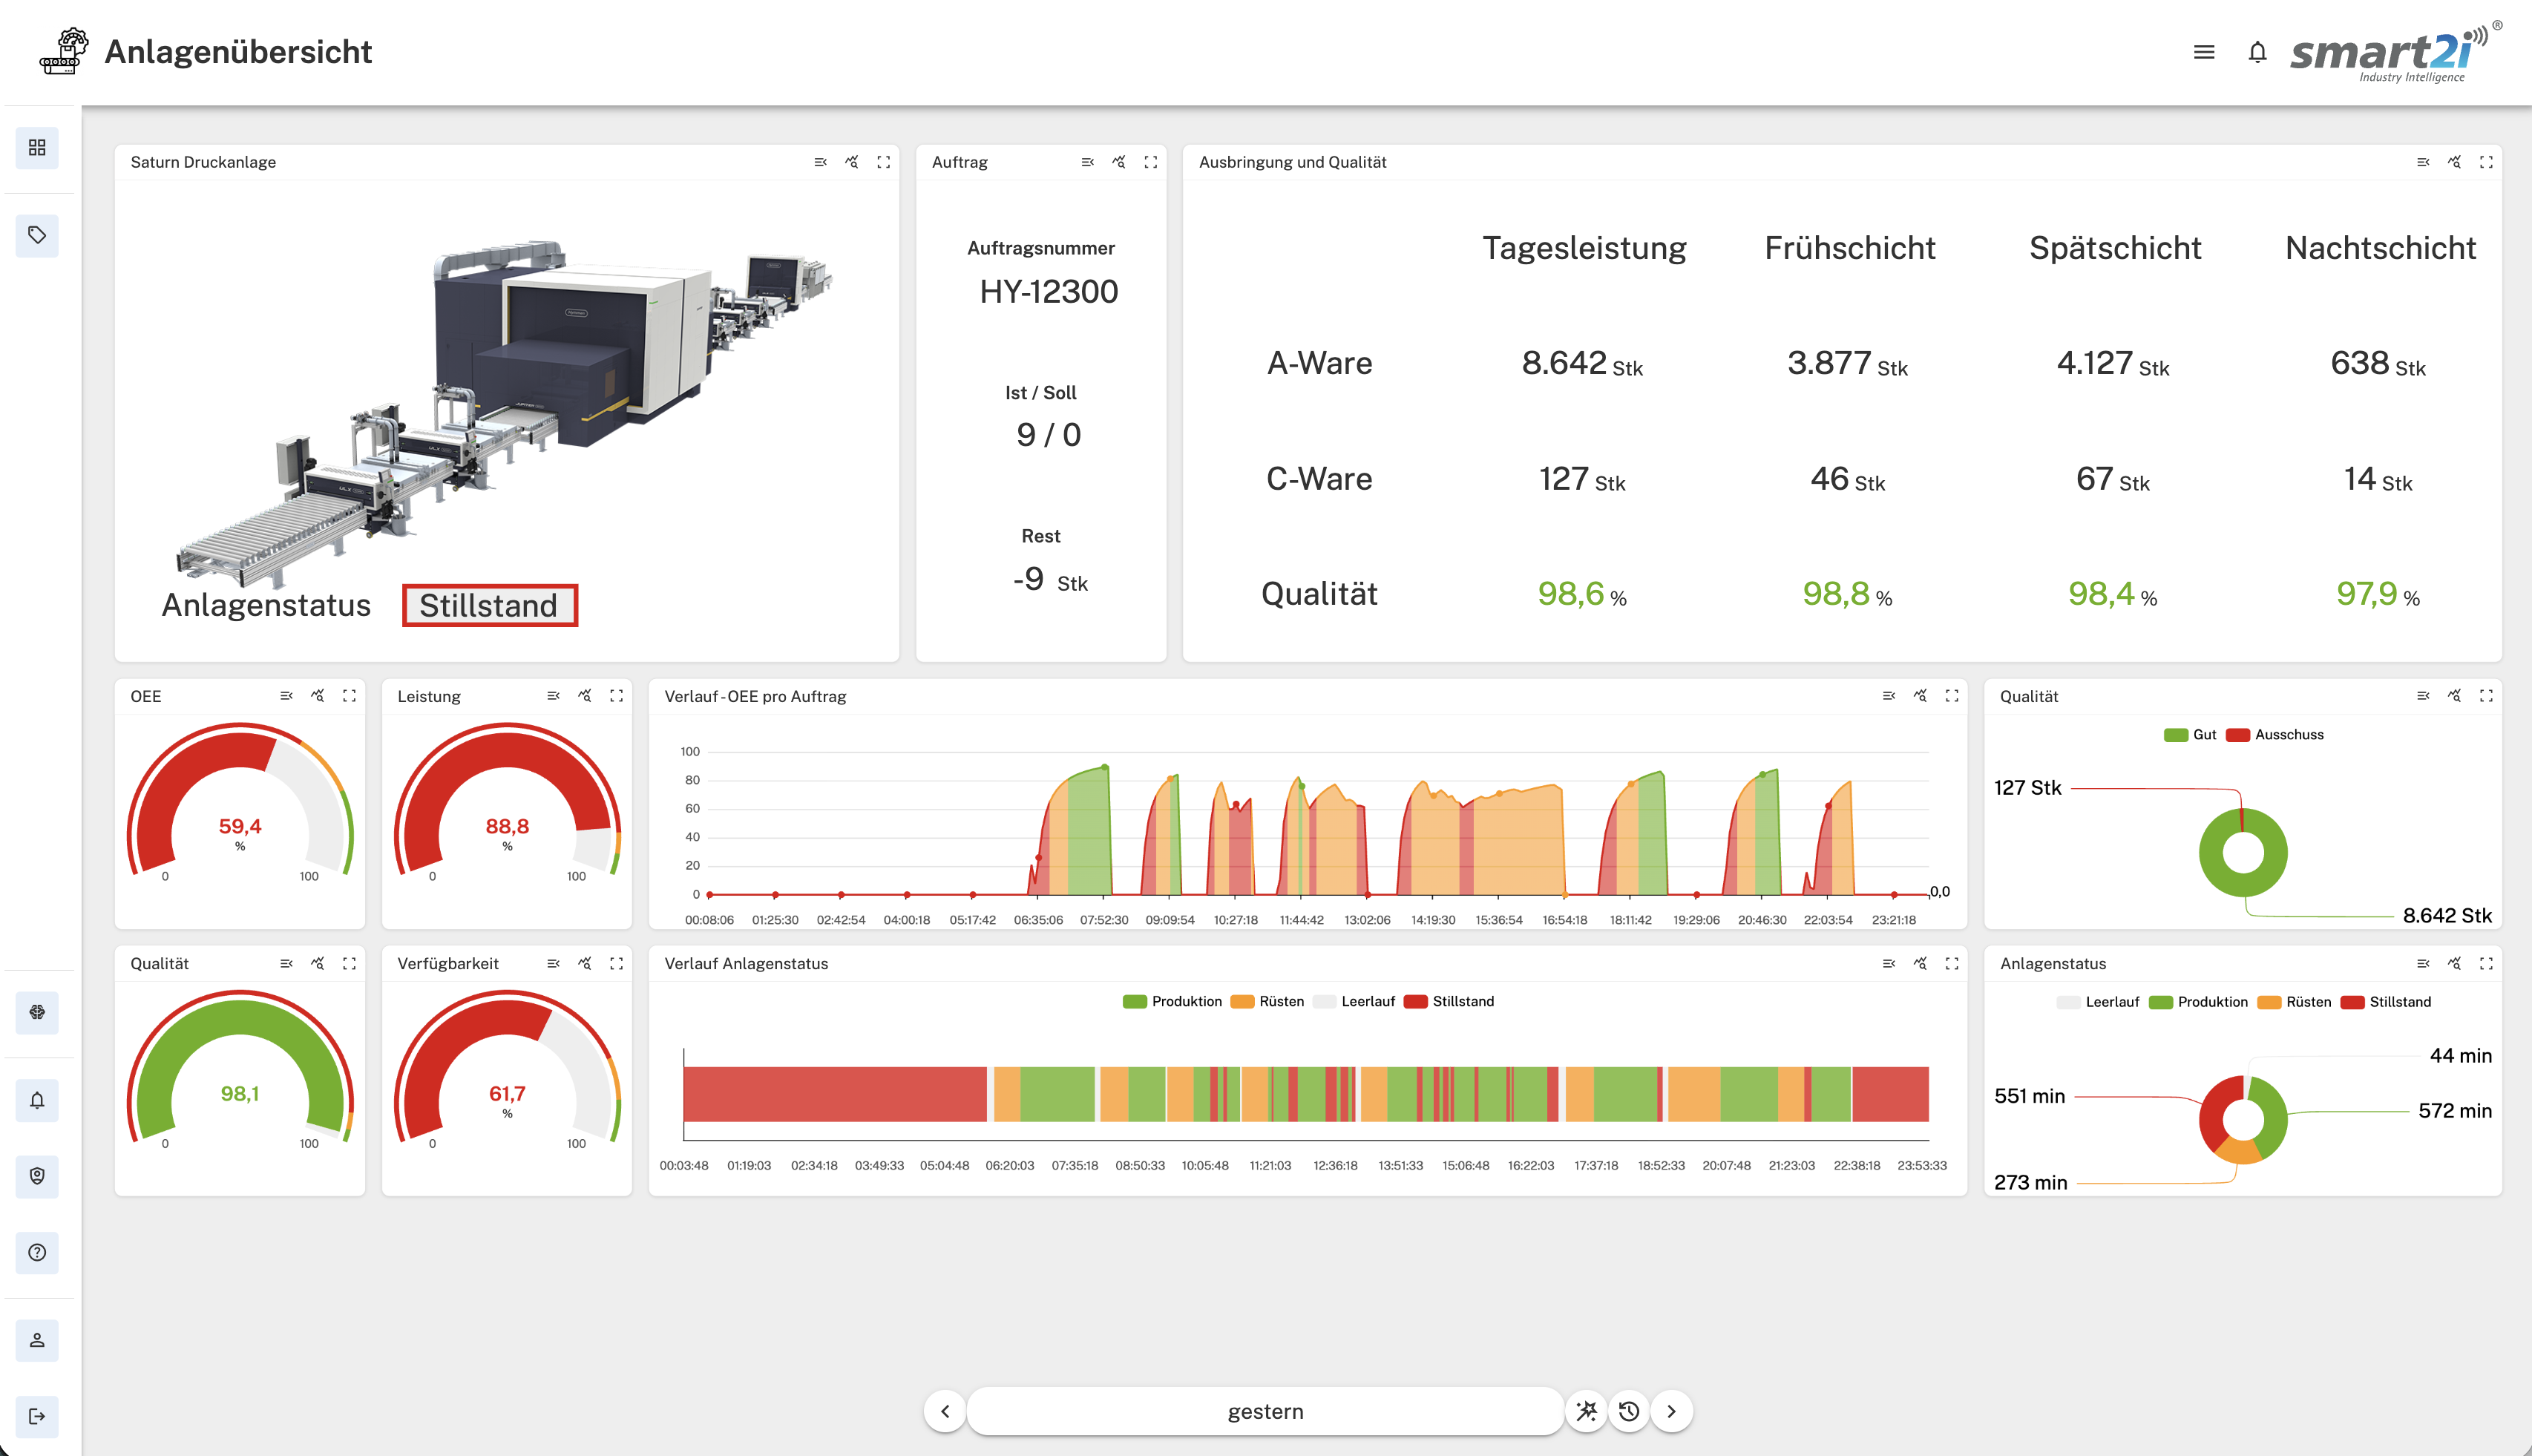Open list menu on Auftrag panel
Screen dimensions: 2532x1456
[x=1087, y=162]
